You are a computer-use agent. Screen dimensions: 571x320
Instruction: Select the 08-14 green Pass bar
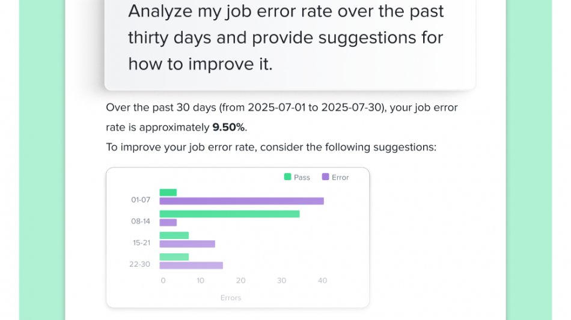230,214
